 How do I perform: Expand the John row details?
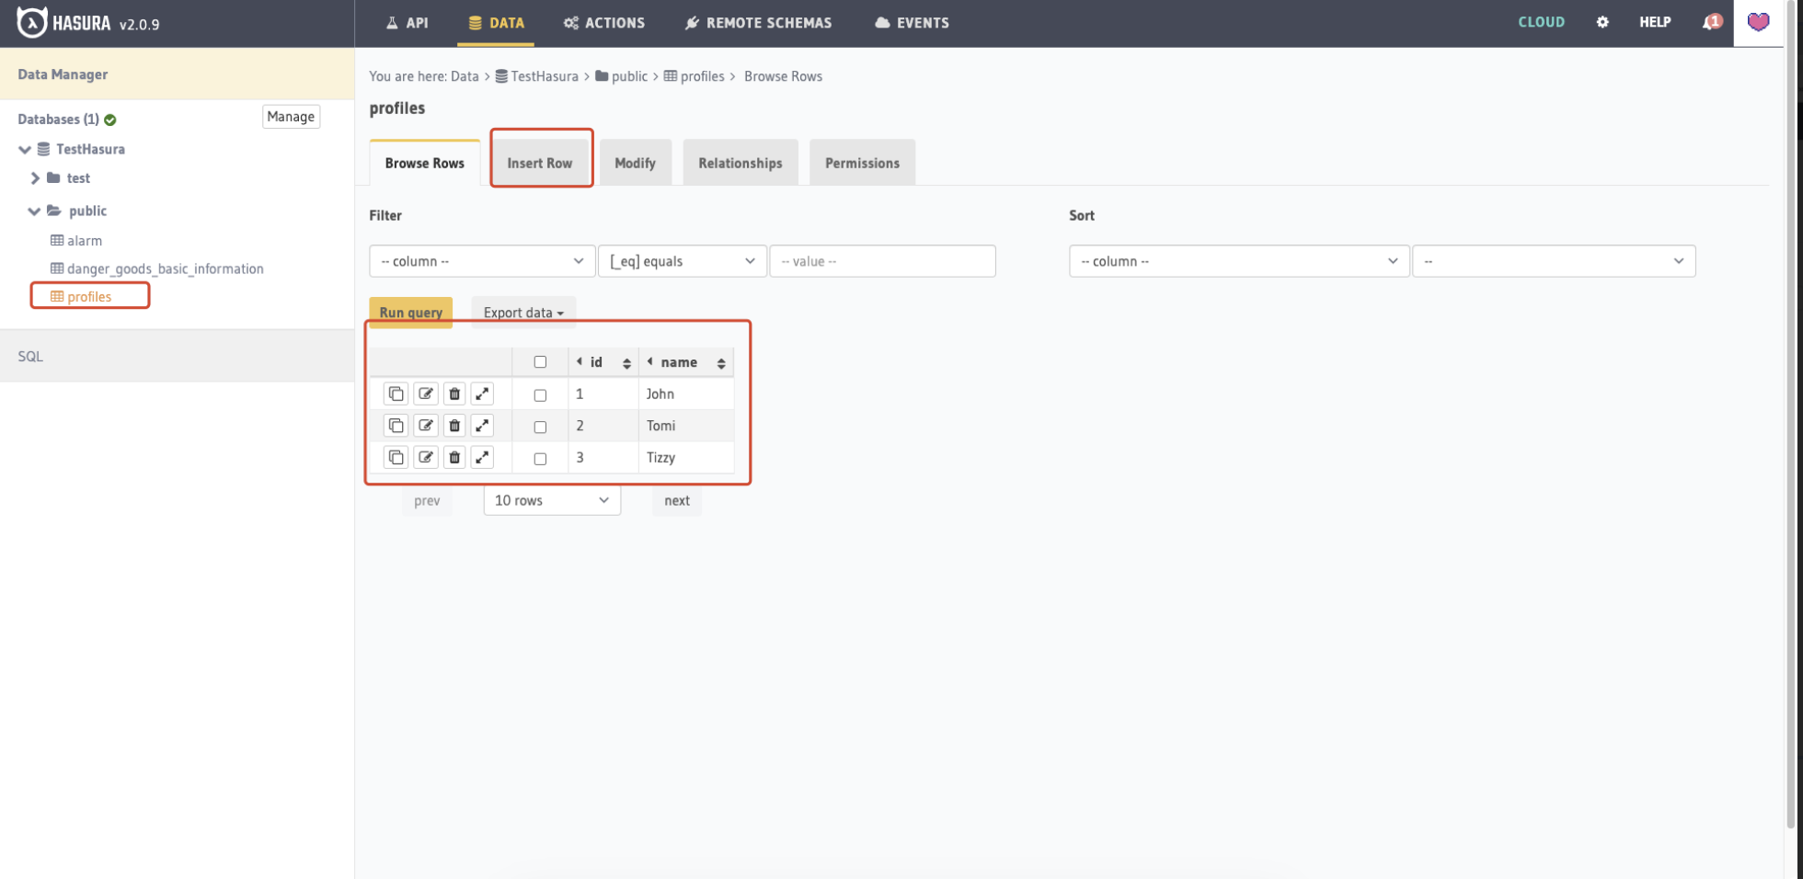point(481,393)
